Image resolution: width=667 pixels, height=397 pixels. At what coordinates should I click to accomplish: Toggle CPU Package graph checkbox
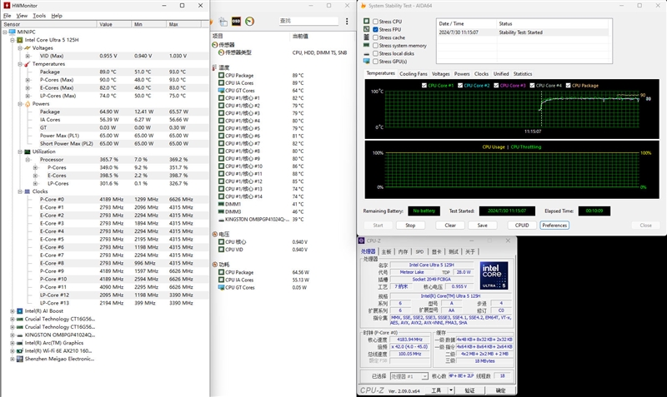coord(569,86)
